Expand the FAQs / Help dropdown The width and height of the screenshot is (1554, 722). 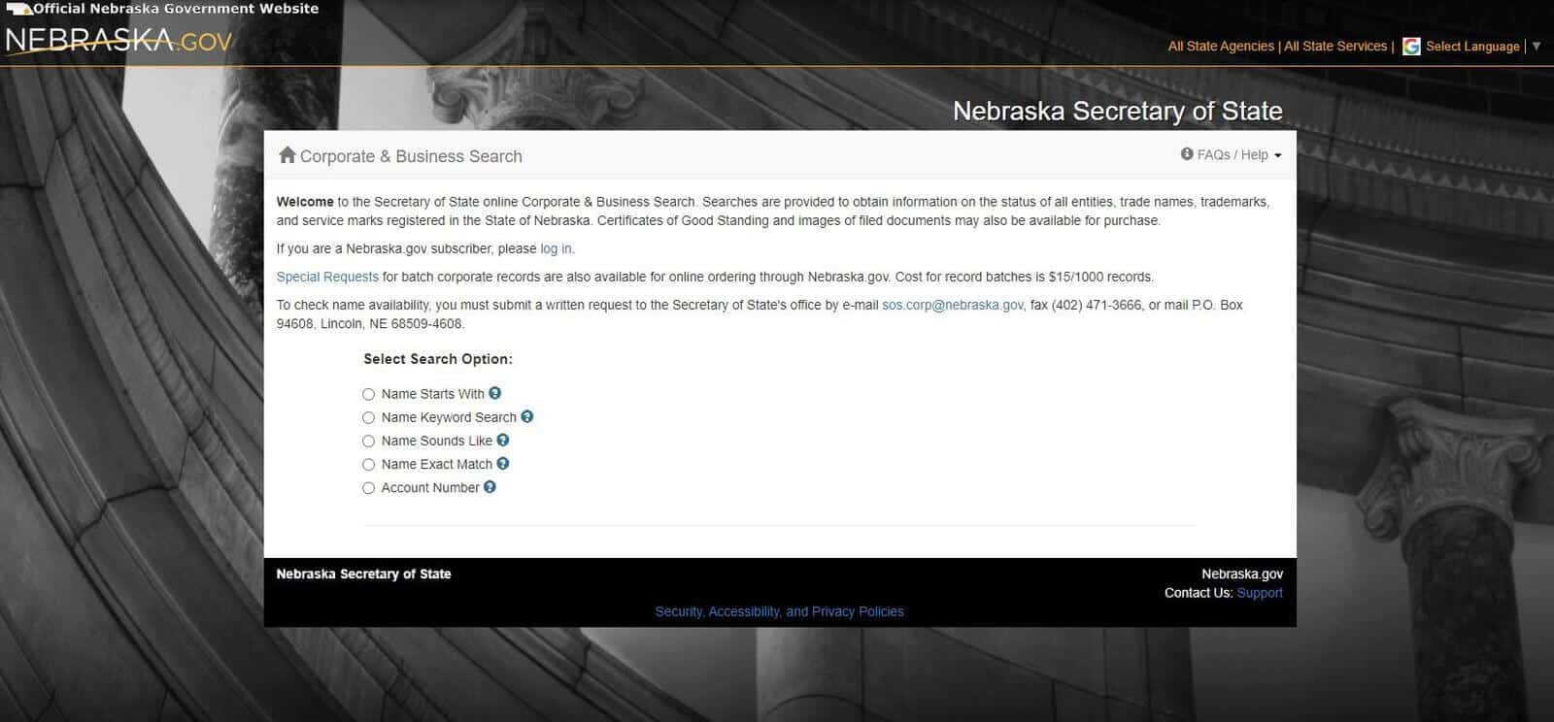tap(1232, 155)
